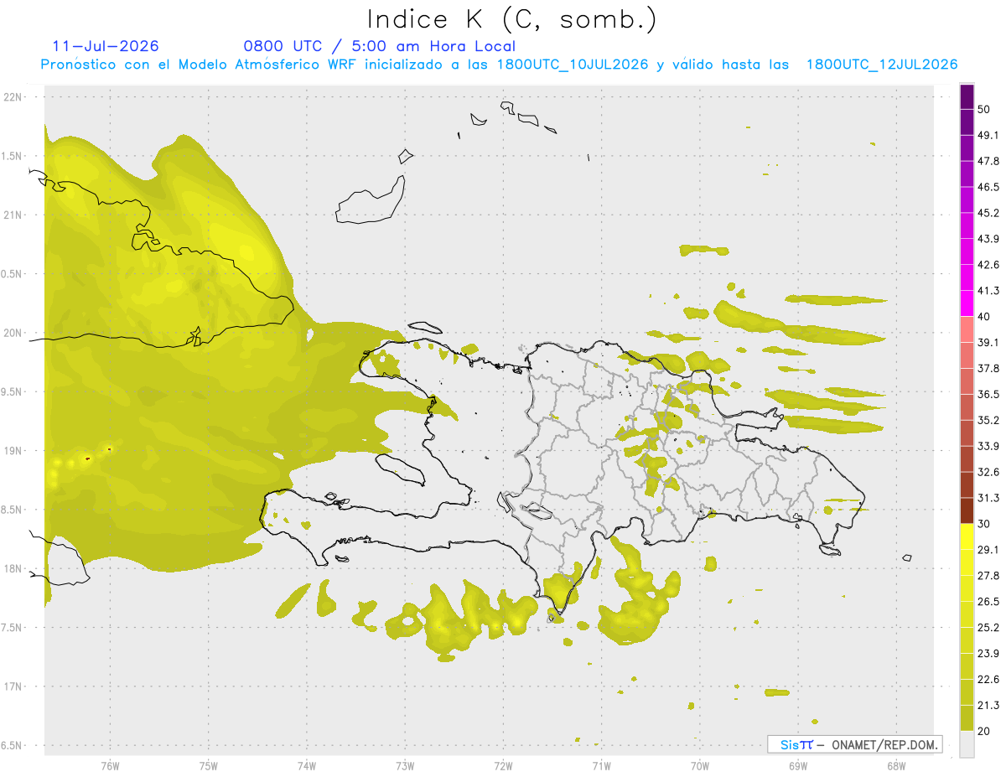This screenshot has width=1006, height=777.
Task: Click the bright yellow patch over eastern Cuba
Action: tap(245, 250)
